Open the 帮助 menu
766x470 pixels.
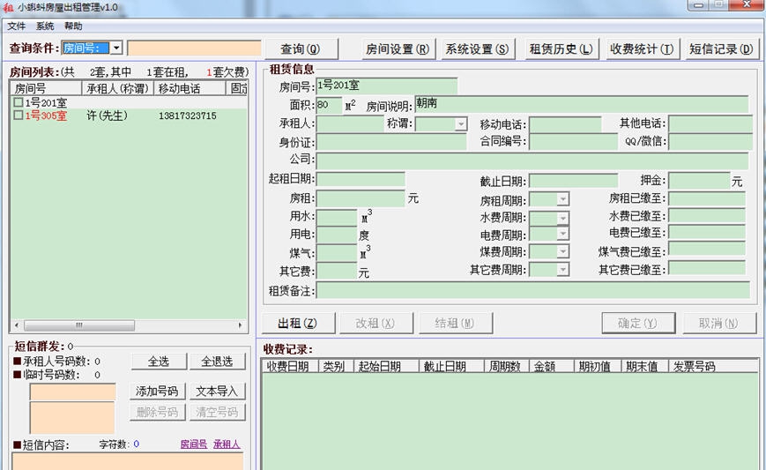73,26
